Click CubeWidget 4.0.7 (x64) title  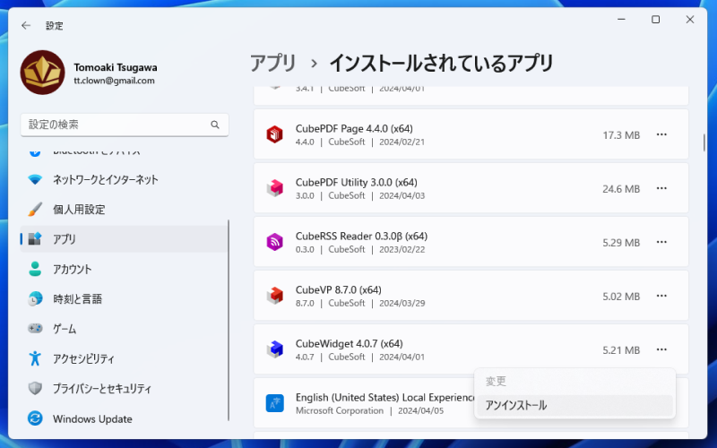[349, 343]
